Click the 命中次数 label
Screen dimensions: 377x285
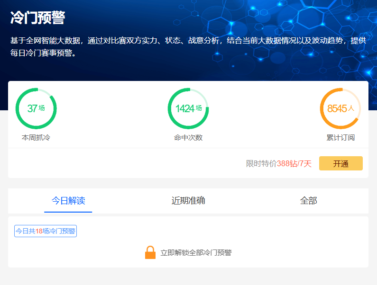click(x=188, y=138)
